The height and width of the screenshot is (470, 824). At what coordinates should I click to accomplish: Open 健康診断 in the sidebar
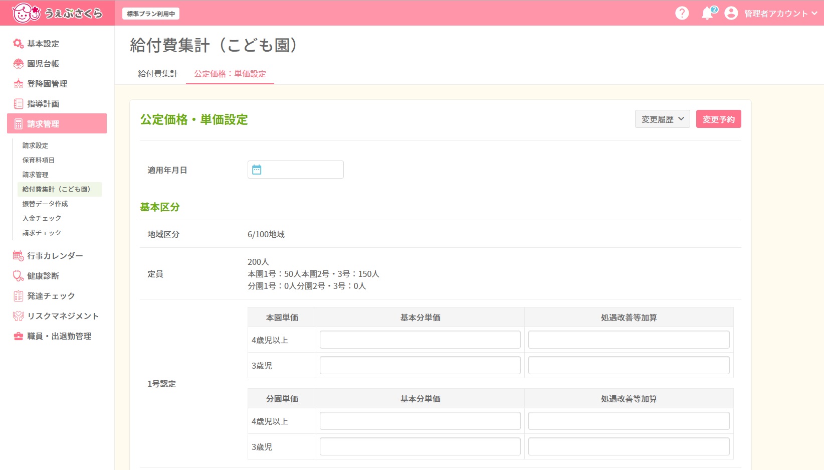57,276
